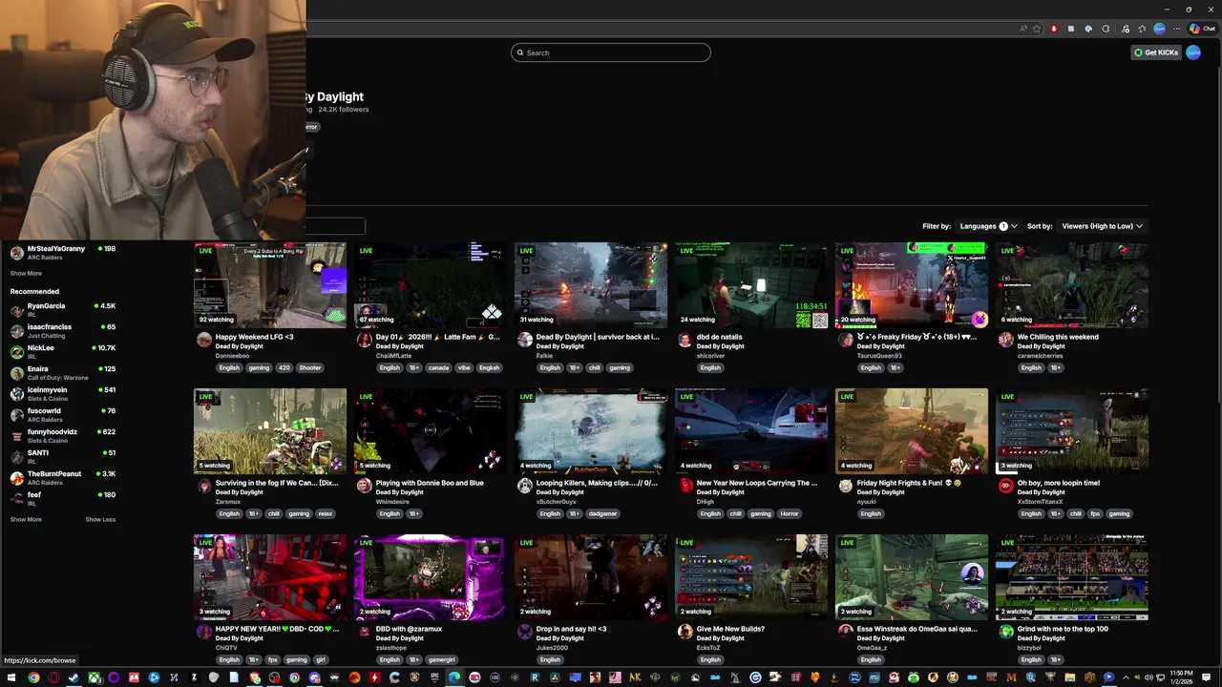The image size is (1222, 687).
Task: Click the fps tag under ChiQTV stream
Action: coord(273,659)
